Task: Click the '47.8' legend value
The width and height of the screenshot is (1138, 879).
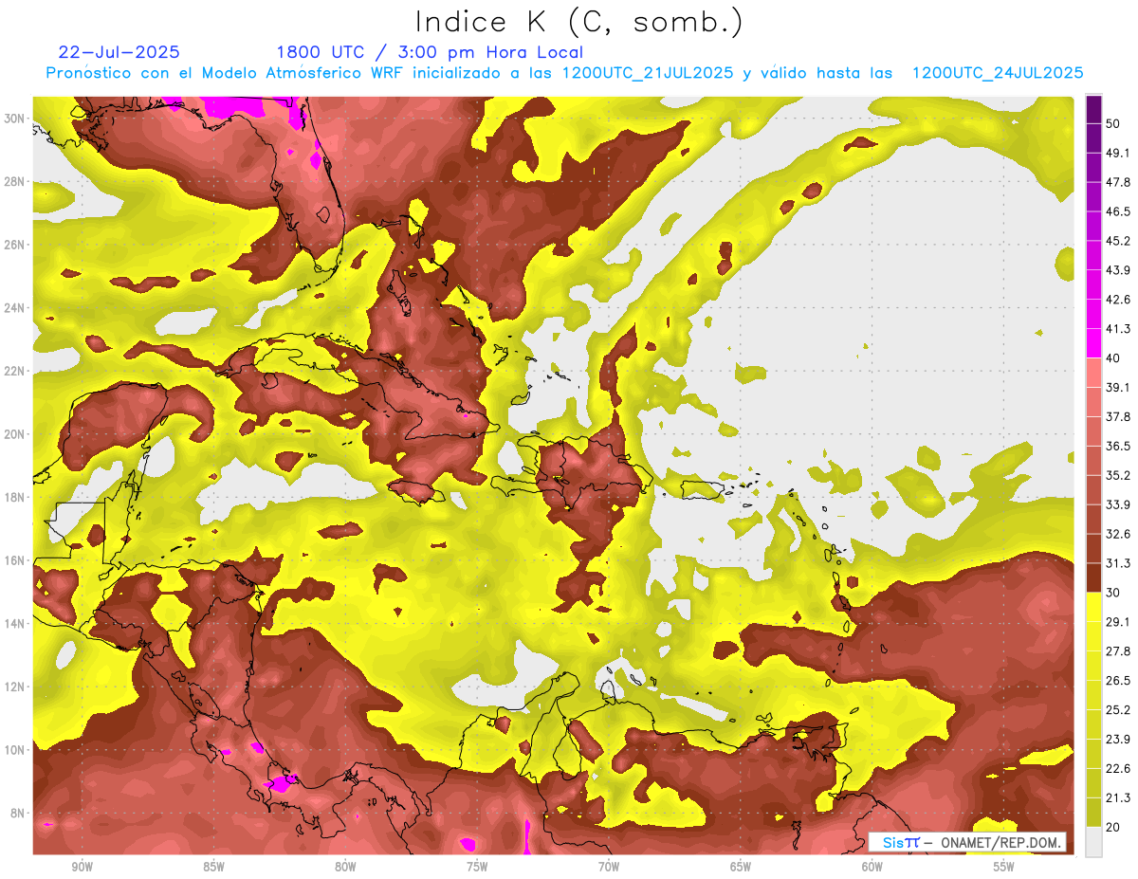Action: (1117, 182)
